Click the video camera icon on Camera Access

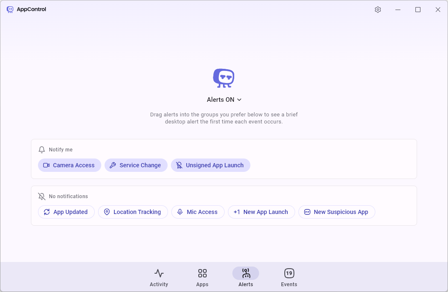[46, 165]
